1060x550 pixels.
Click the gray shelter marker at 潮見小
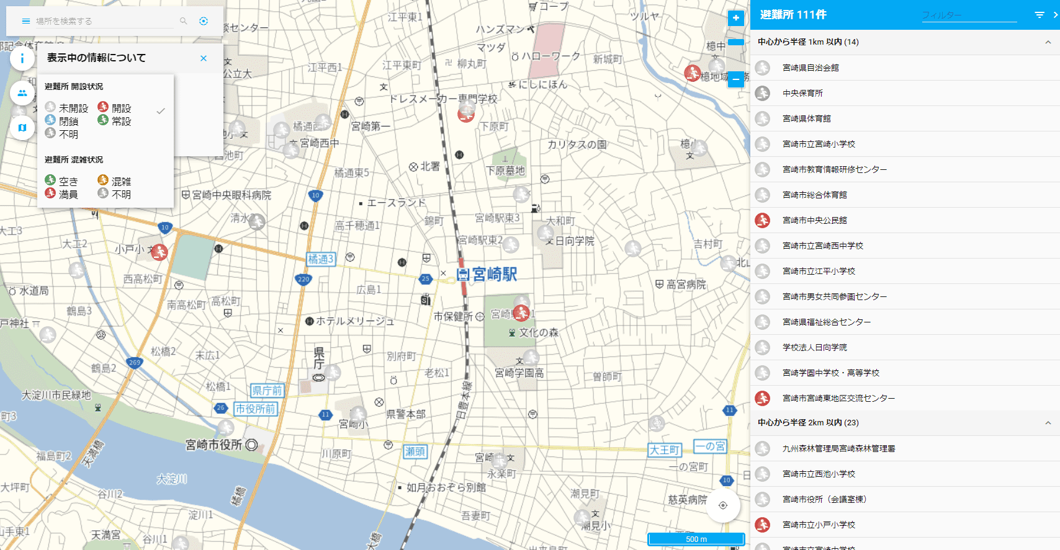coord(582,517)
